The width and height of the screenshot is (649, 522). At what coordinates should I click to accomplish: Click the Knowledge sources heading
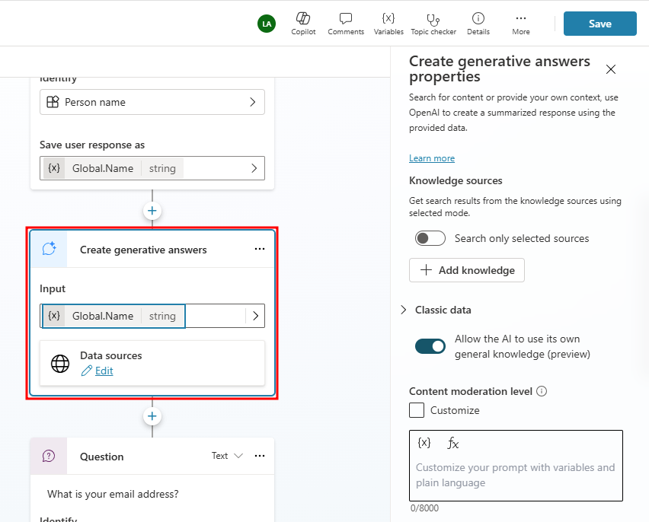[x=456, y=181]
